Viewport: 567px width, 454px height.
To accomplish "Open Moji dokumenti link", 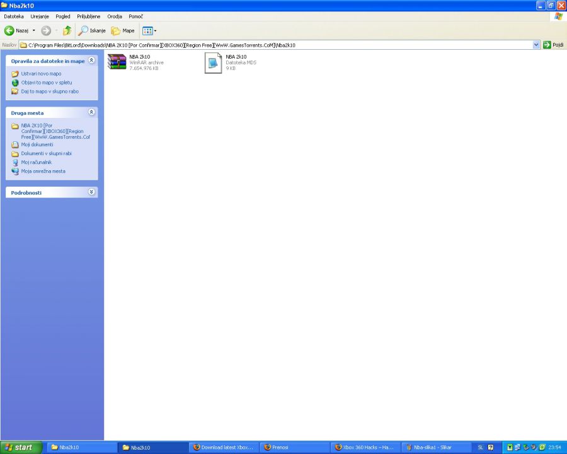I will tap(37, 144).
